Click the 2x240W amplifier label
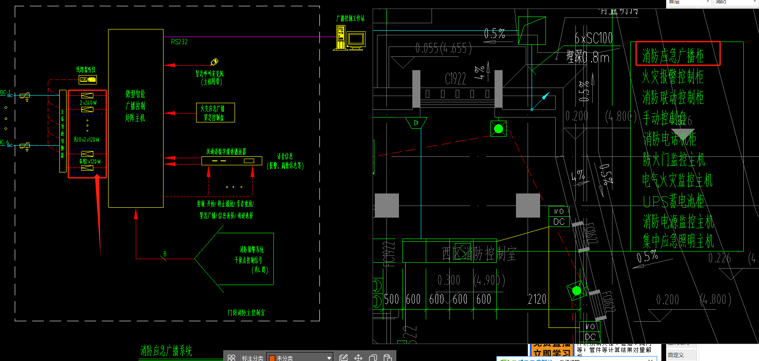Viewport: 759px width, 361px height. pyautogui.click(x=88, y=103)
